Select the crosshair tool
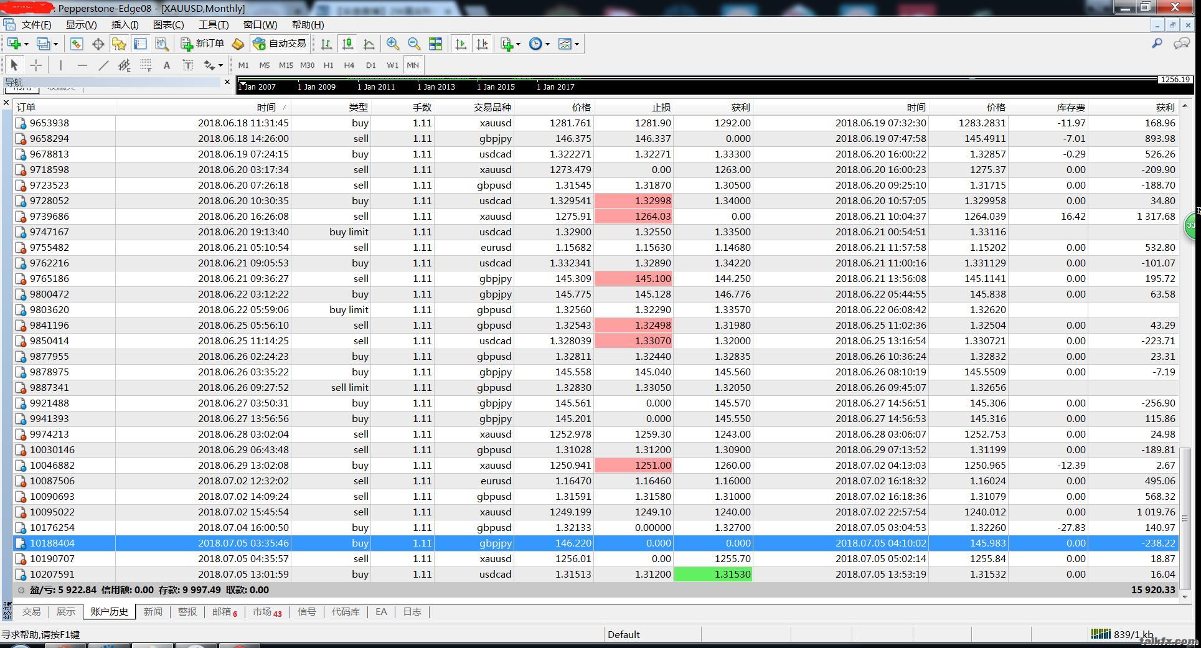This screenshot has height=648, width=1201. [x=36, y=65]
